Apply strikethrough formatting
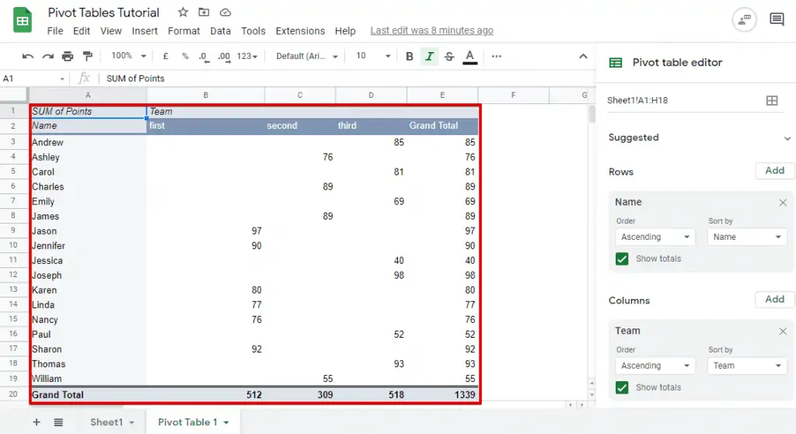Image resolution: width=796 pixels, height=434 pixels. point(449,56)
